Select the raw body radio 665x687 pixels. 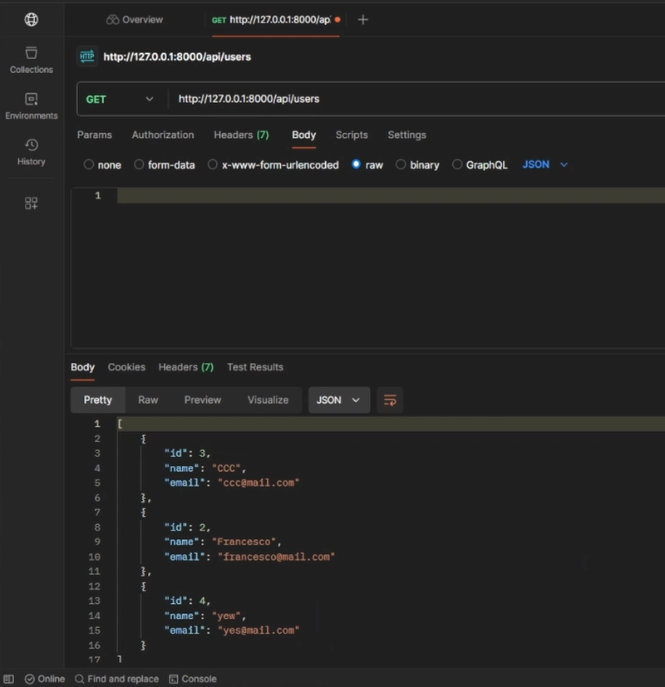pos(356,164)
